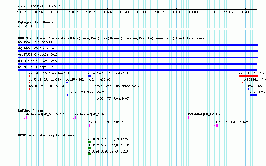The height and width of the screenshot is (166, 266).
Task: Click the nsv834078 thin blue line
Action: (253, 89)
